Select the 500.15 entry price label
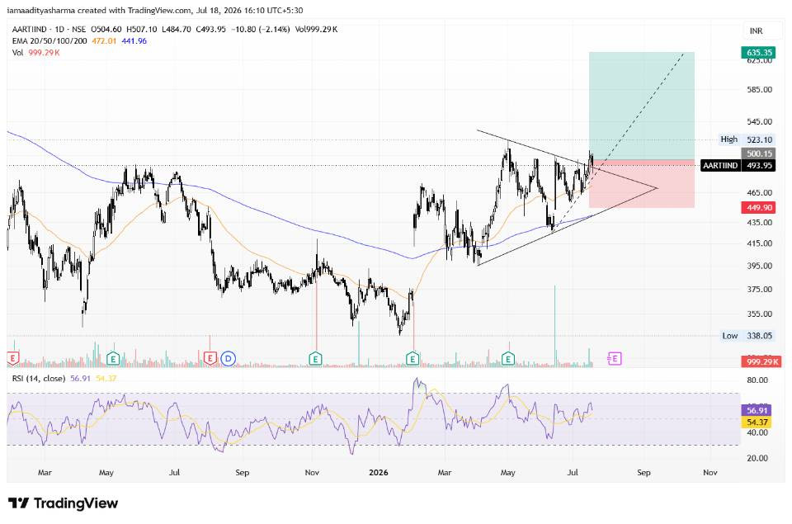 coord(759,153)
